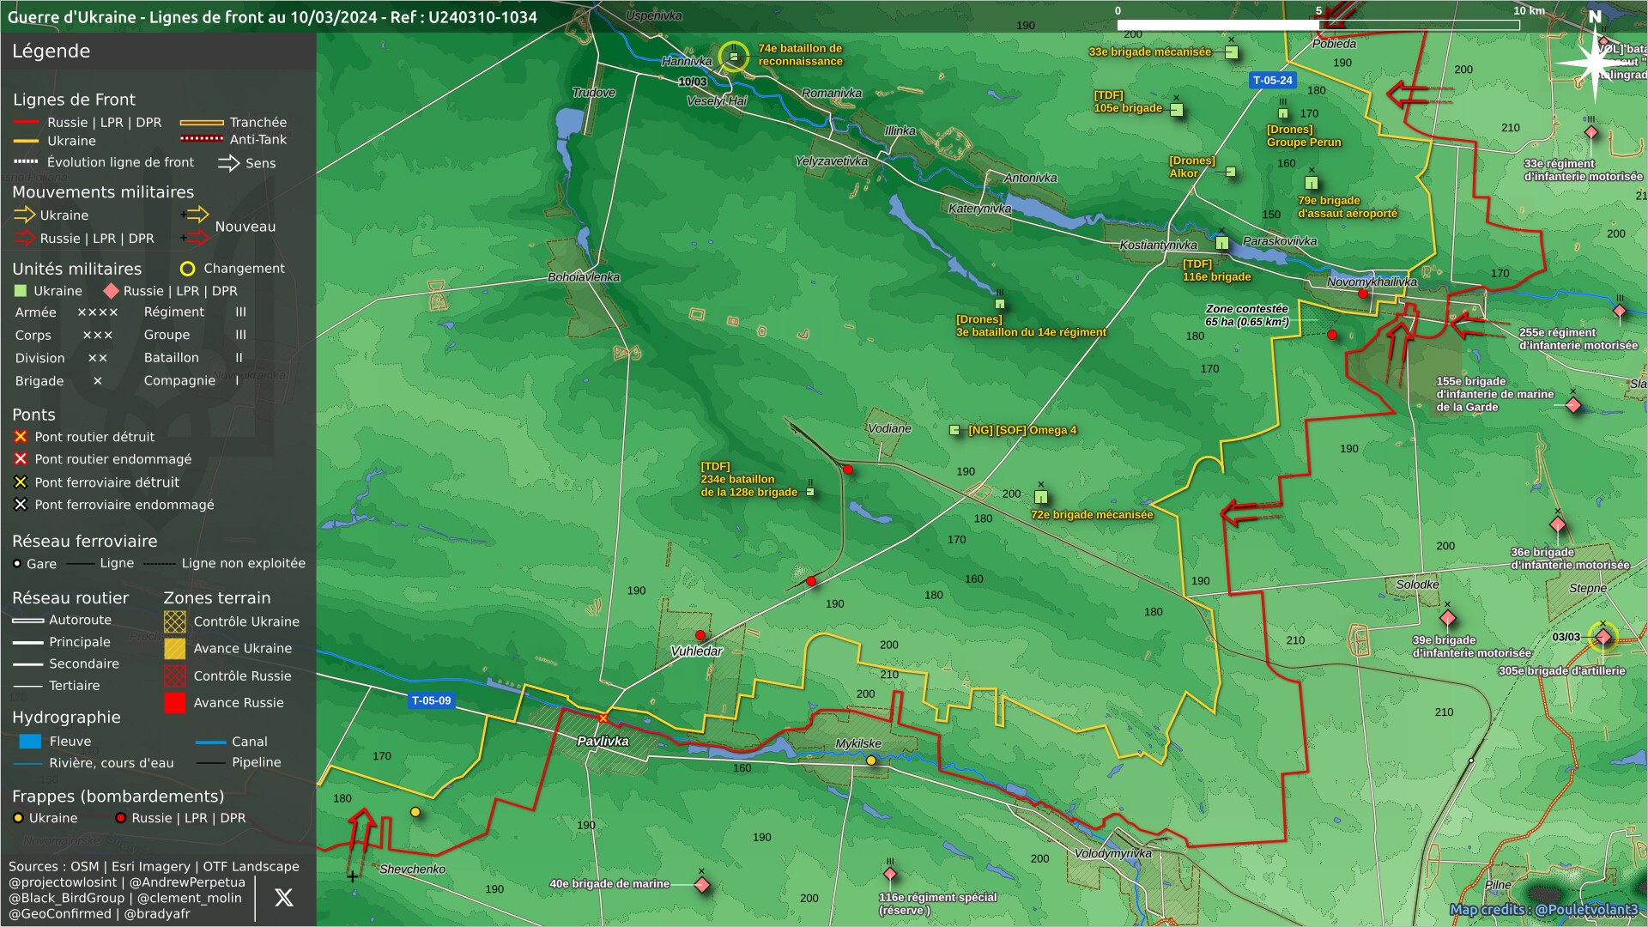
Task: Click the Pavlivka town label
Action: 603,741
